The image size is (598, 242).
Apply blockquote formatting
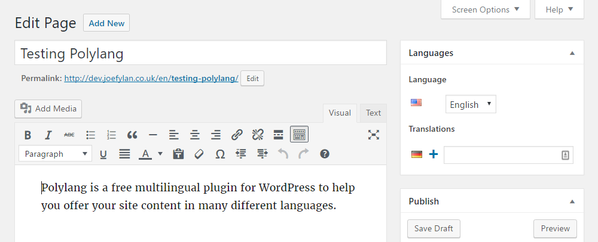(132, 135)
